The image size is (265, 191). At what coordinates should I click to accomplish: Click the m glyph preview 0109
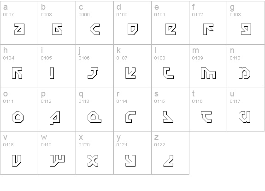point(208,73)
